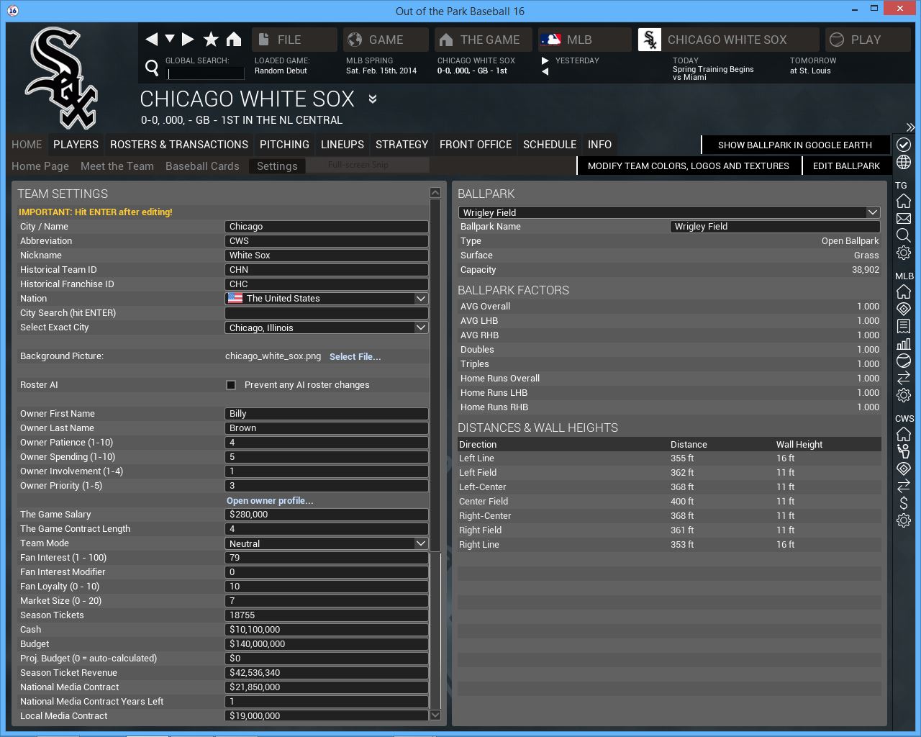Click the dollar sign finances icon
The image size is (921, 737).
904,503
